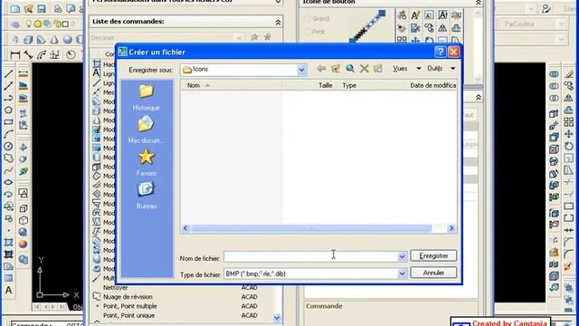Click the search-the-web globe icon in the save dialog
This screenshot has height=326, width=579.
pos(350,69)
